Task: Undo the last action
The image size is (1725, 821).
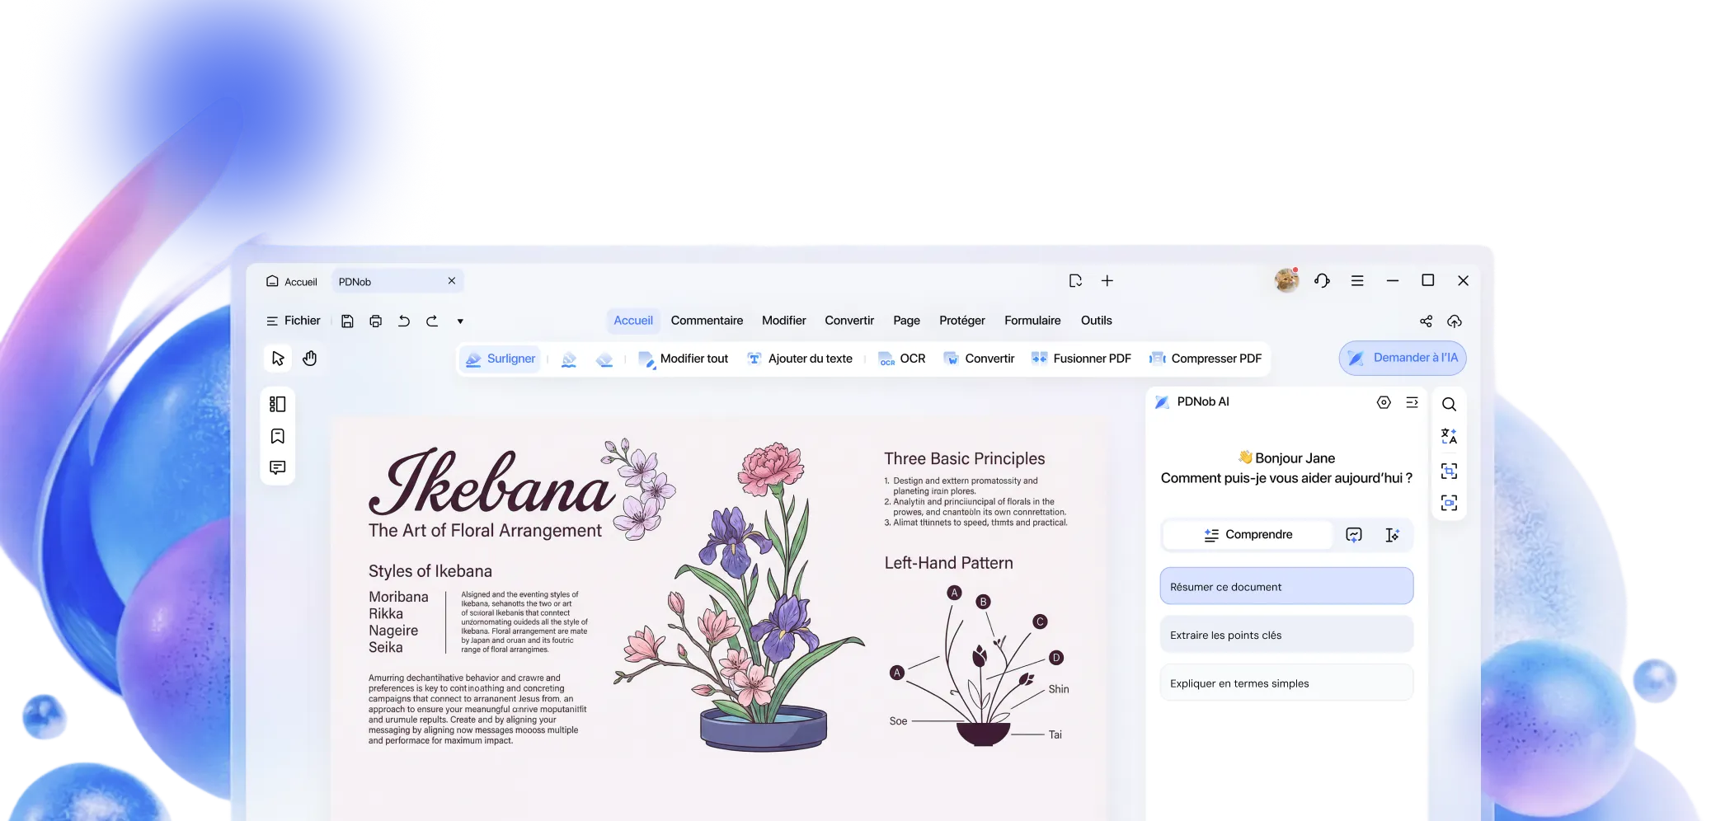Action: click(x=404, y=321)
